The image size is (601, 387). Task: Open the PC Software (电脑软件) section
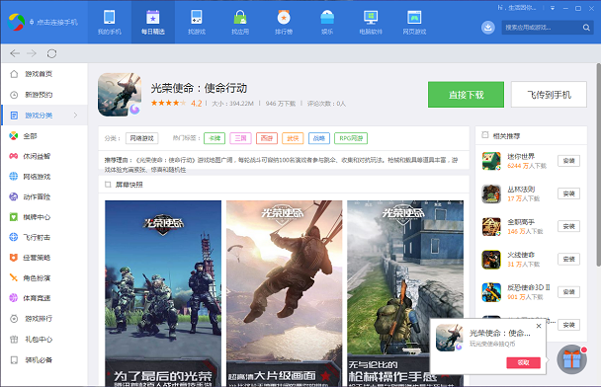(371, 22)
